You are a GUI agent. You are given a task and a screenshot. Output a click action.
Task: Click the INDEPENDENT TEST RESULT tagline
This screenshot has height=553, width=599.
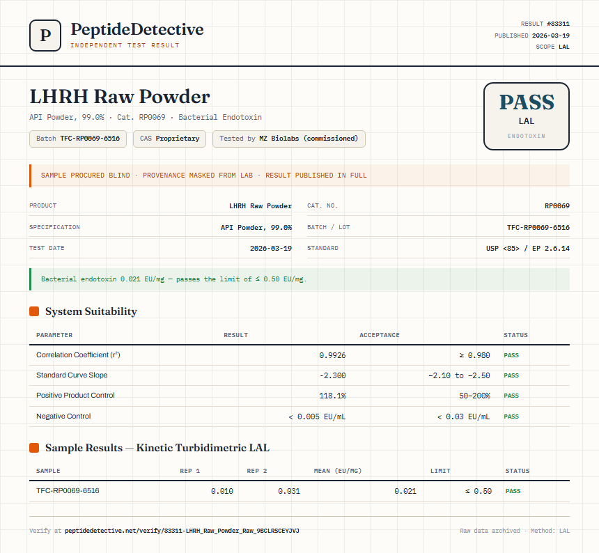(x=125, y=45)
